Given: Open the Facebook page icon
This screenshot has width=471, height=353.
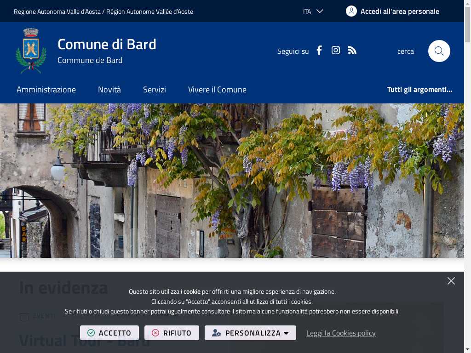Looking at the screenshot, I should click(319, 51).
